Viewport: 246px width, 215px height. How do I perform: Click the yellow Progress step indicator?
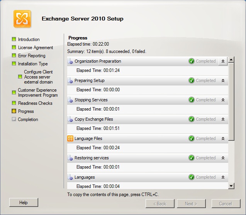(x=14, y=111)
